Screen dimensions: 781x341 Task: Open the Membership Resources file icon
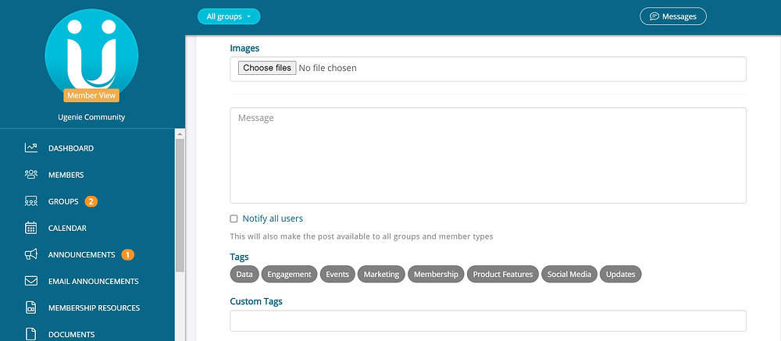pos(31,307)
